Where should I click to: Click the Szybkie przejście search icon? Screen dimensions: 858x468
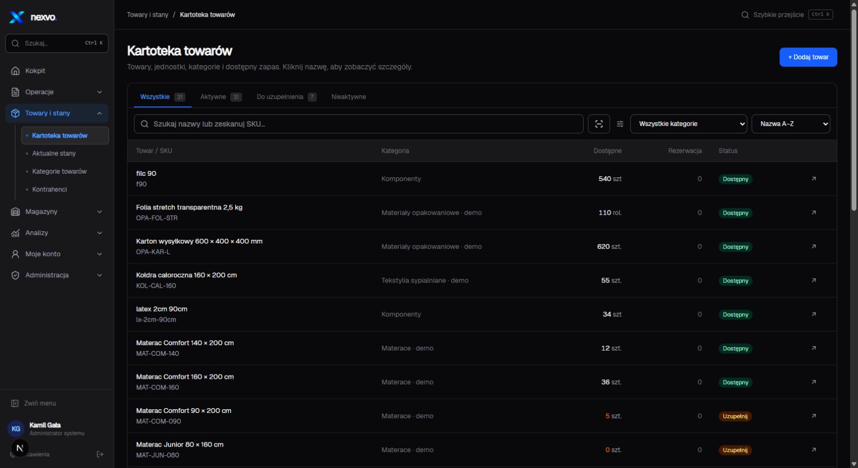[x=745, y=15]
